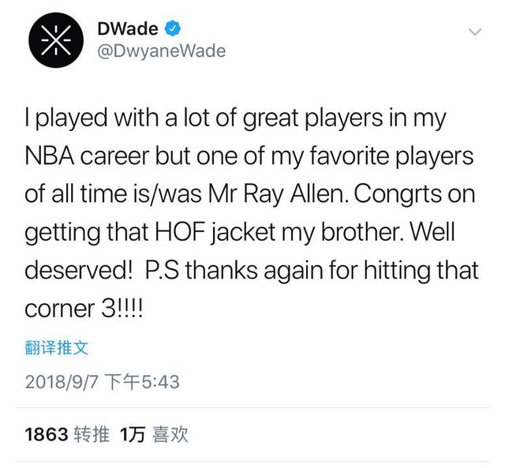505x468 pixels.
Task: Click the 'corner 3!!!!' text line
Action: (84, 309)
